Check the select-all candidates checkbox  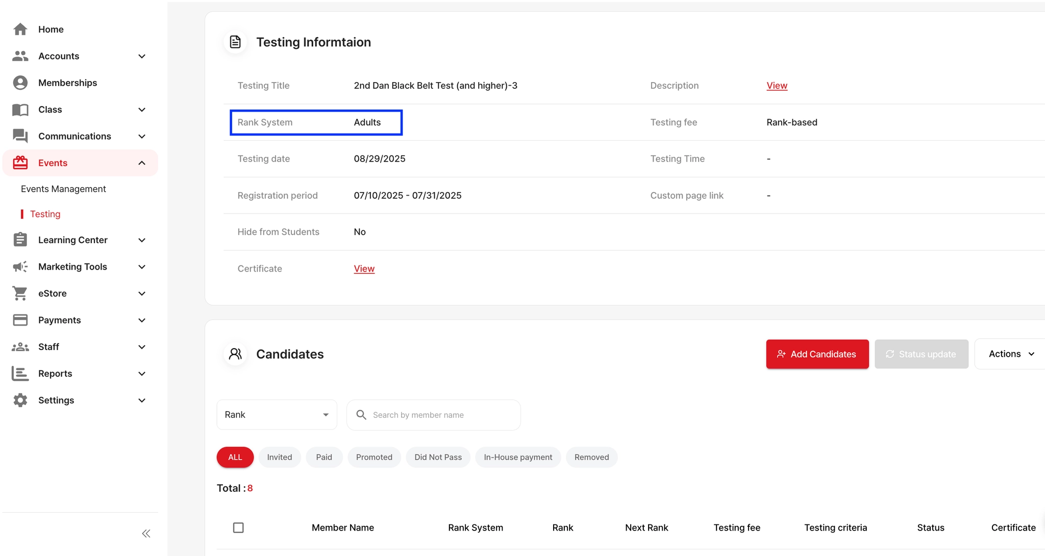(238, 527)
